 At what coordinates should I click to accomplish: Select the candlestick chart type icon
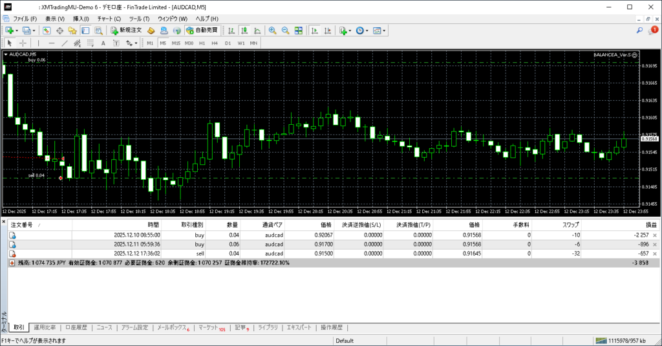[x=245, y=30]
